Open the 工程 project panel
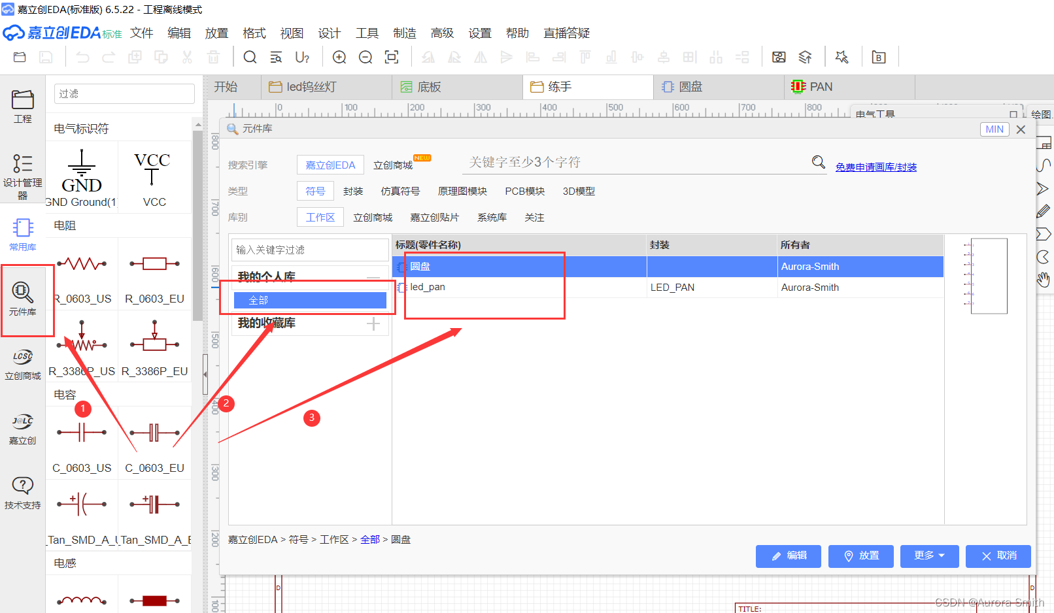This screenshot has height=613, width=1054. tap(22, 107)
